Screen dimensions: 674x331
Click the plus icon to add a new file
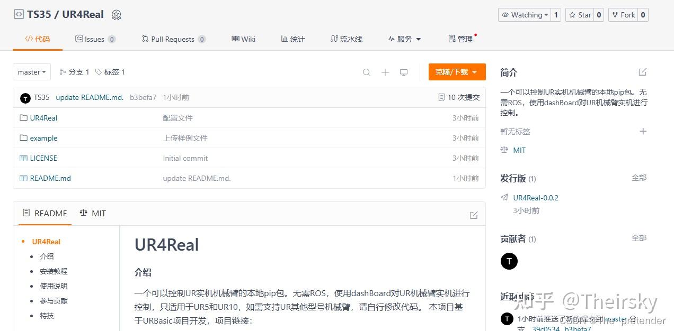(x=385, y=72)
